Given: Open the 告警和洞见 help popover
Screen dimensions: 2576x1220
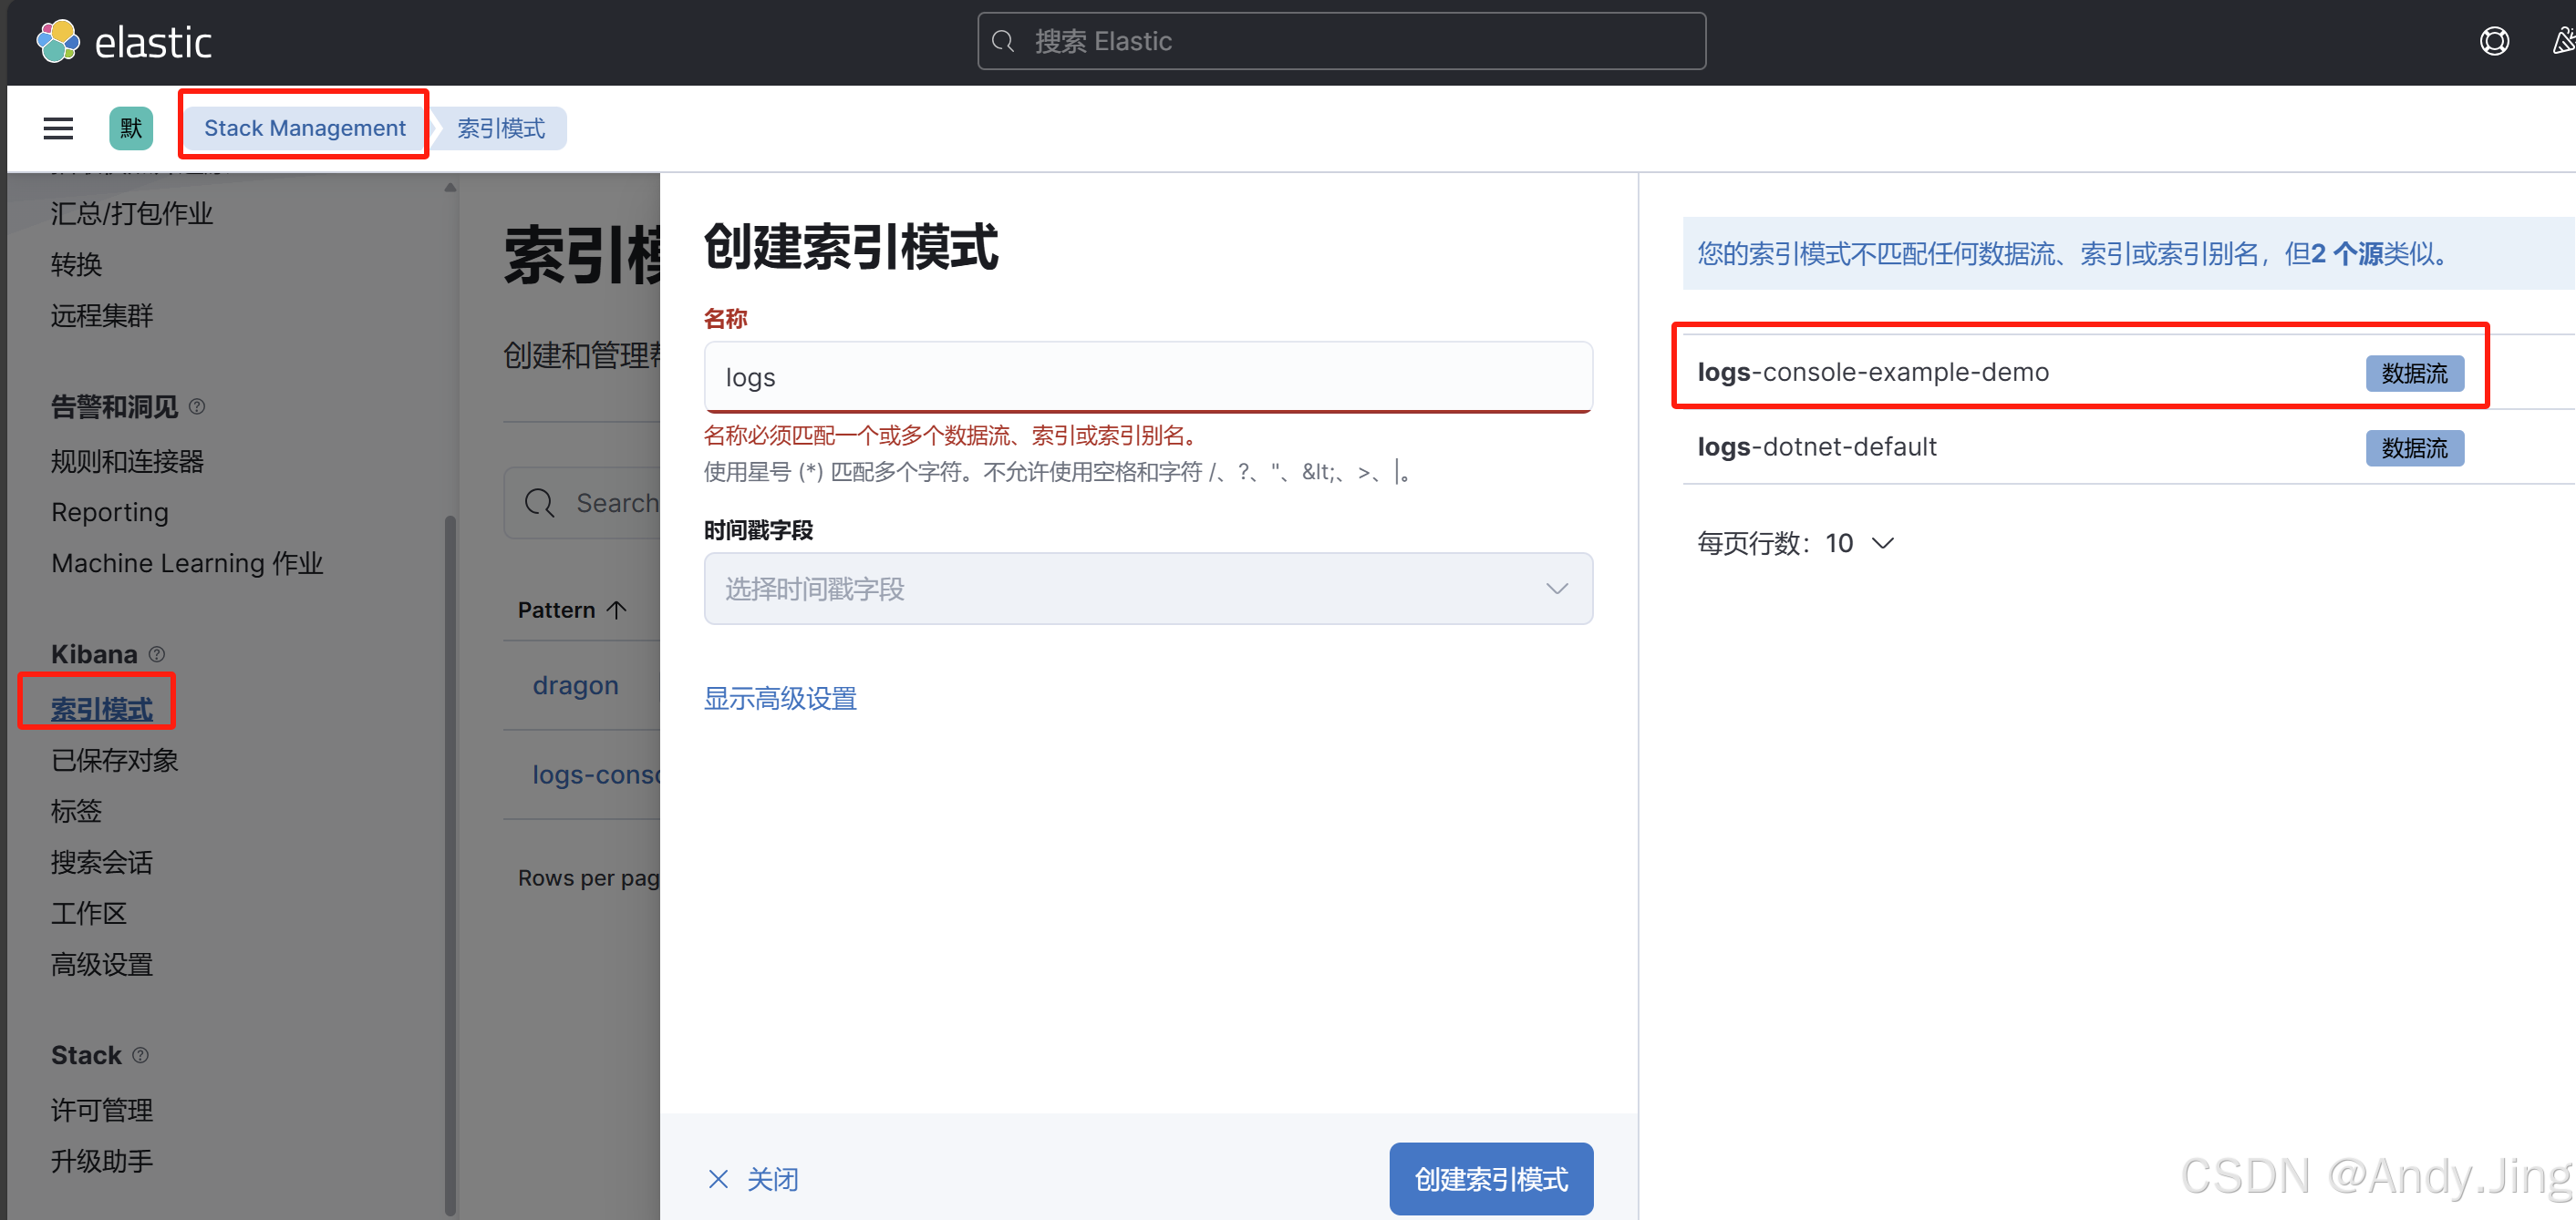Looking at the screenshot, I should pyautogui.click(x=196, y=406).
